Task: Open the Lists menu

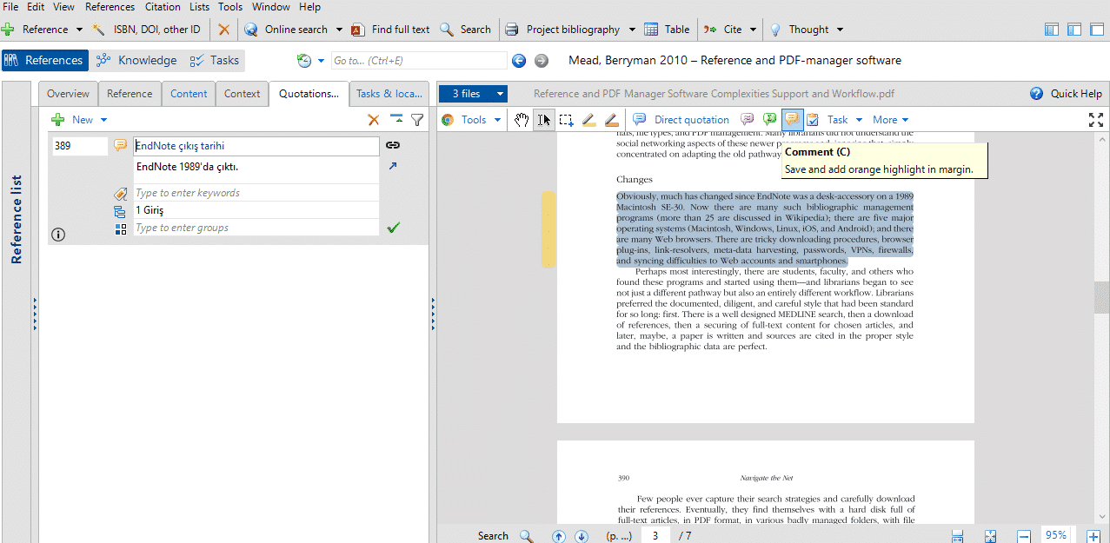Action: tap(200, 7)
